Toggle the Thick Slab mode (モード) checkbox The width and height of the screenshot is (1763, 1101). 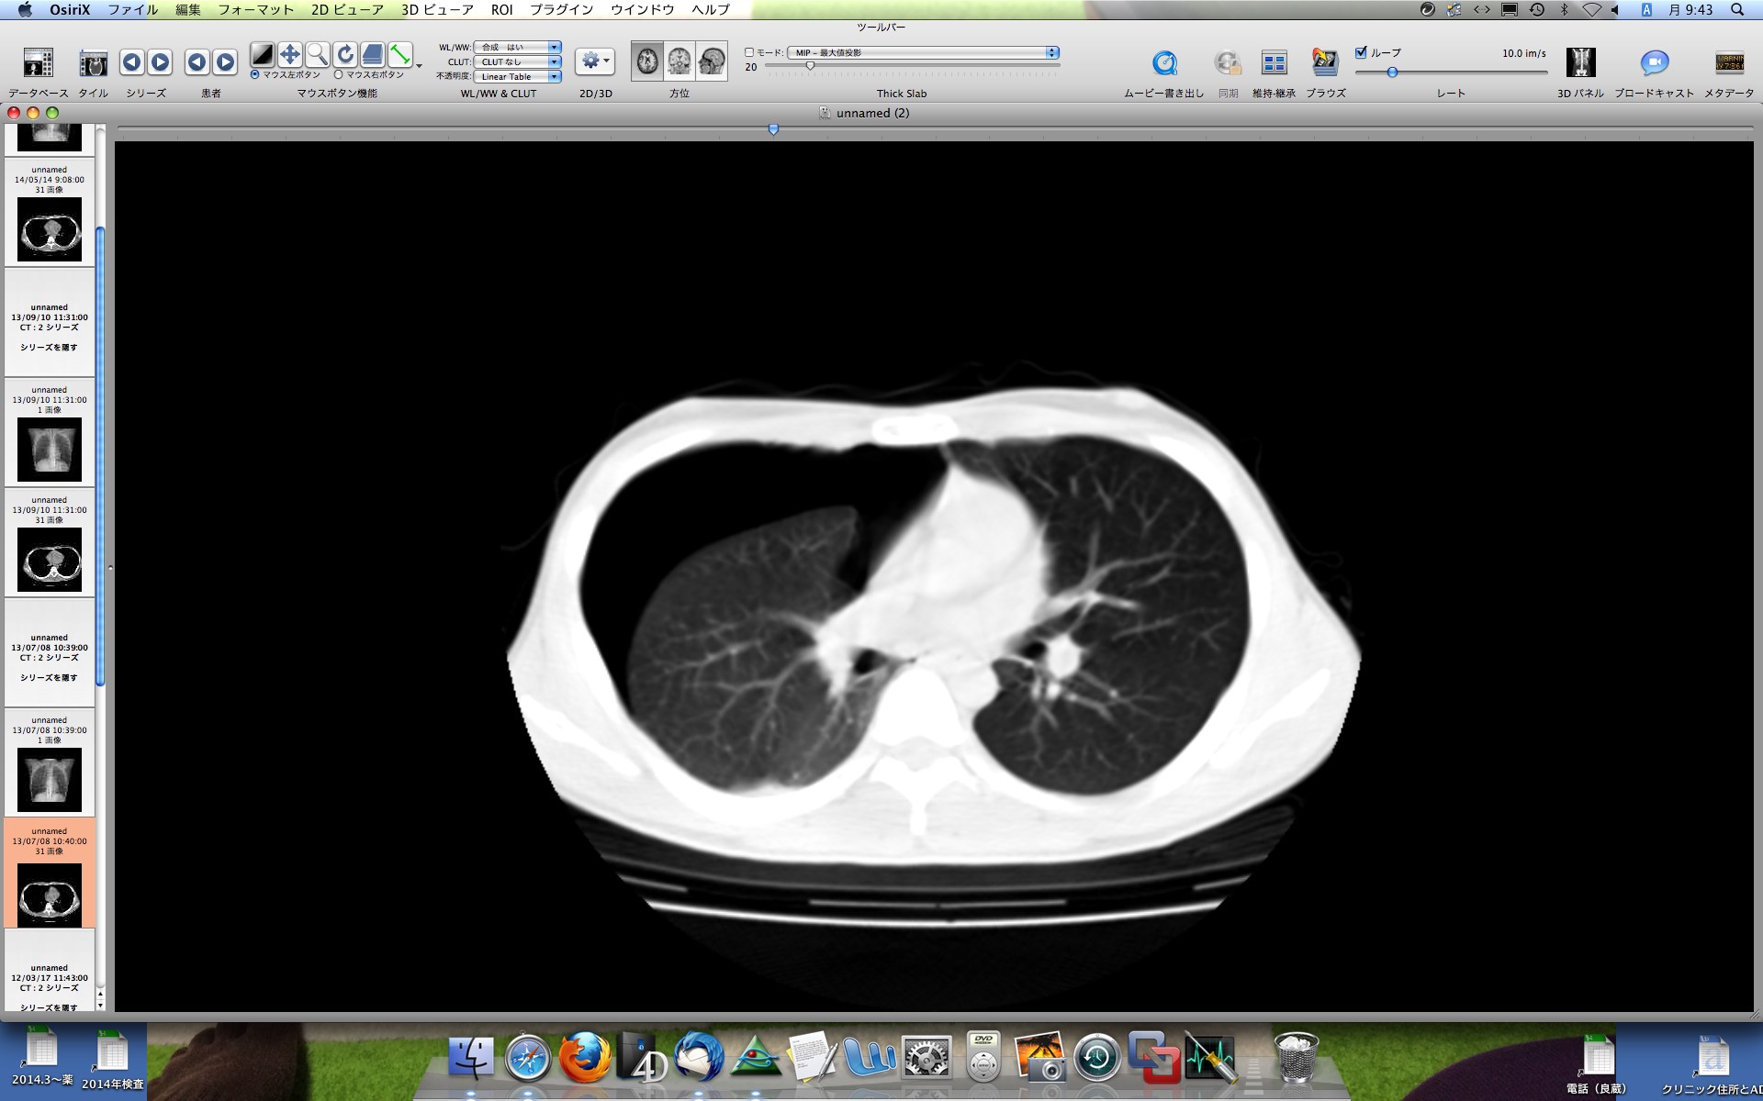(749, 52)
